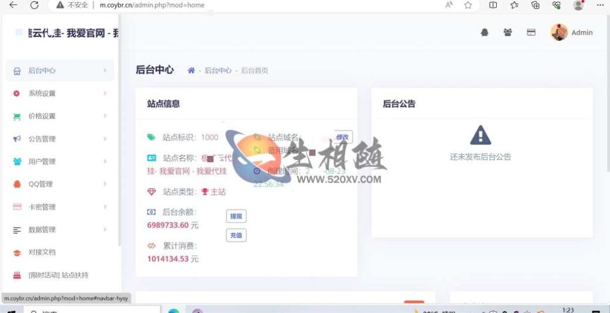Click the sidebar vertical scrollbar
610x313 pixels.
coord(119,130)
